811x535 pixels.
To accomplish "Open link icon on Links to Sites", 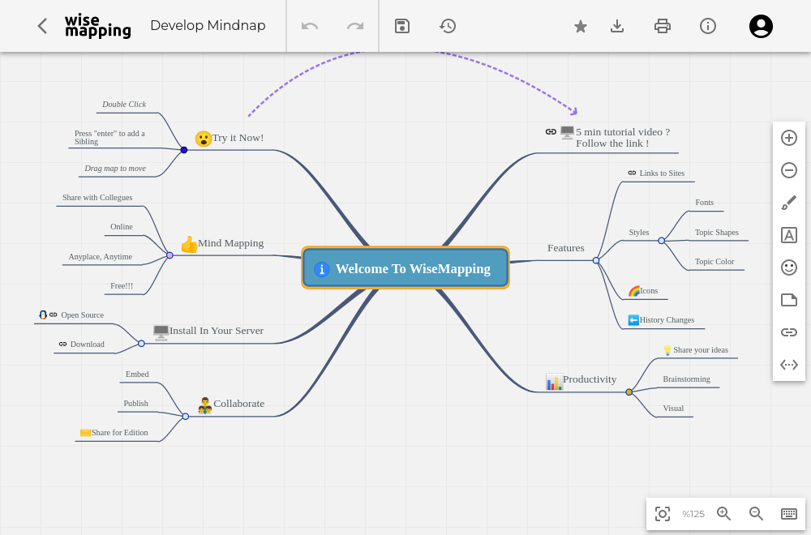I will (632, 173).
